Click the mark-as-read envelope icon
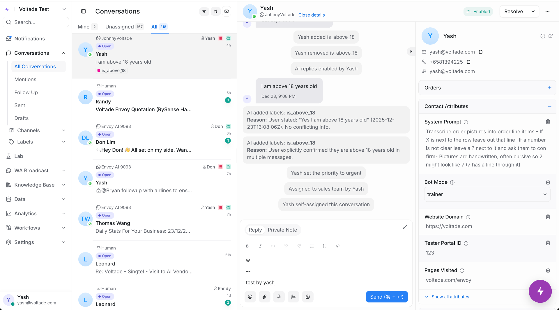Viewport: 559px width, 310px height. 227,11
